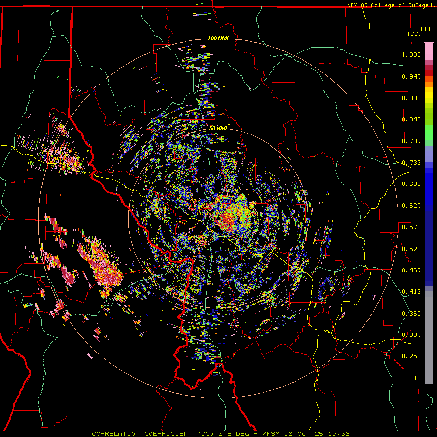
Task: Click the 0.840 legend value
Action: point(411,119)
